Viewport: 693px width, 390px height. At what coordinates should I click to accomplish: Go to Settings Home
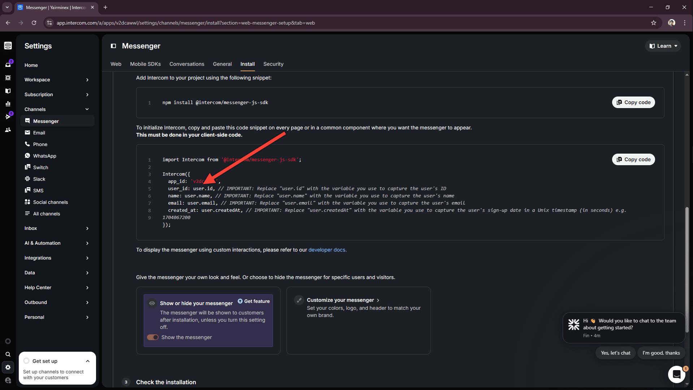point(31,65)
